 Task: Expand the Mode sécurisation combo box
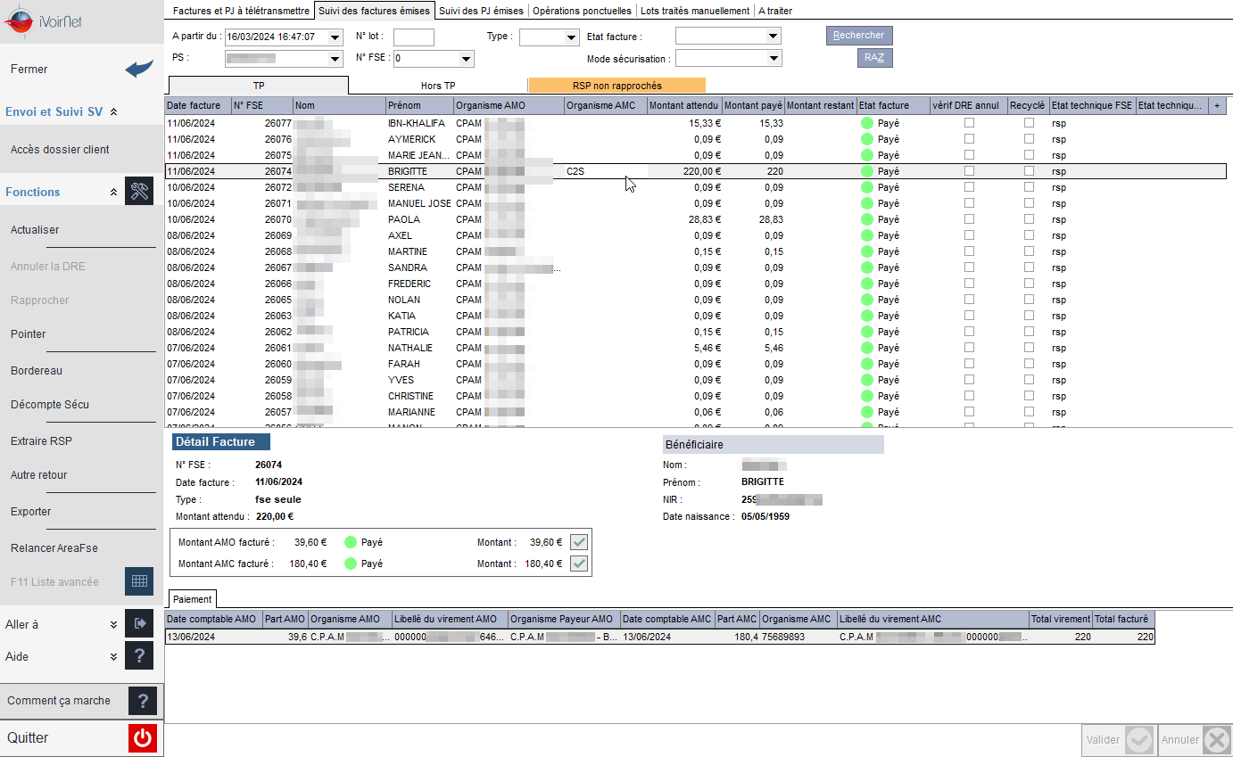tap(729, 59)
